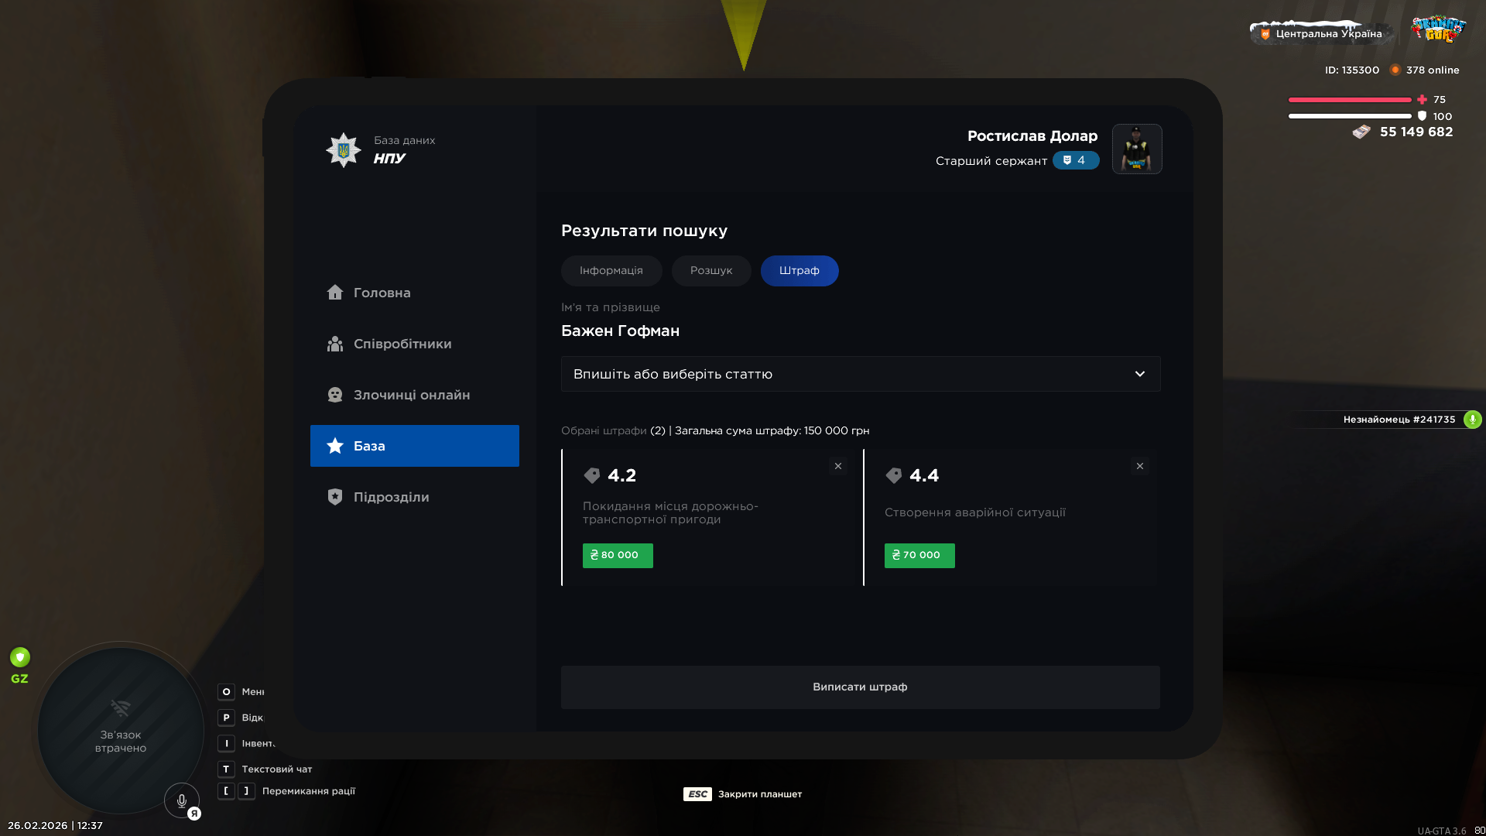Click the Злочинці онлайн mask icon

(x=334, y=395)
